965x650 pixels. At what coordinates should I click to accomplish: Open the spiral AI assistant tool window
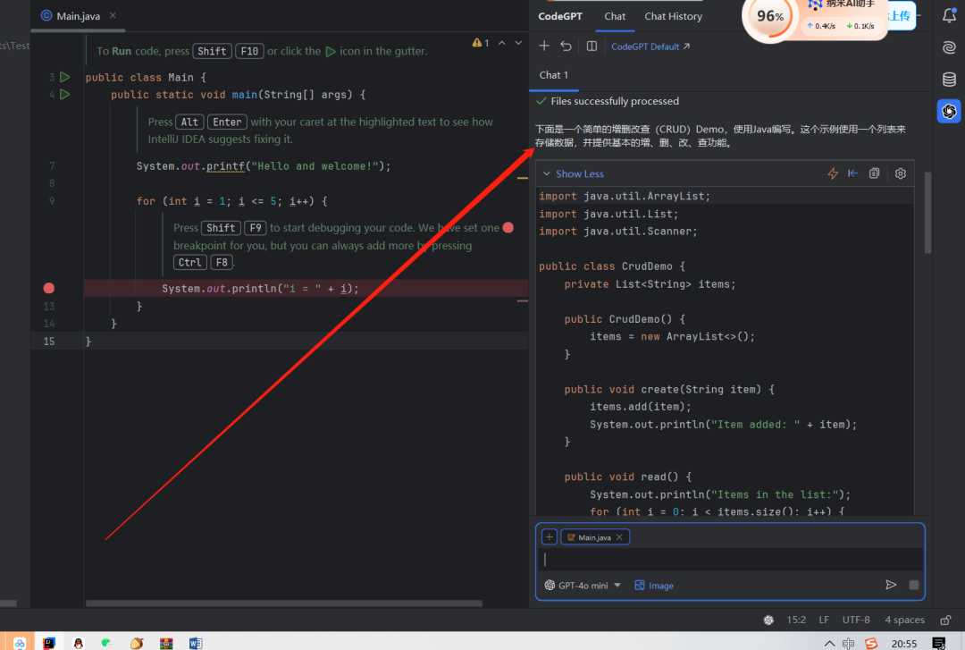click(949, 46)
